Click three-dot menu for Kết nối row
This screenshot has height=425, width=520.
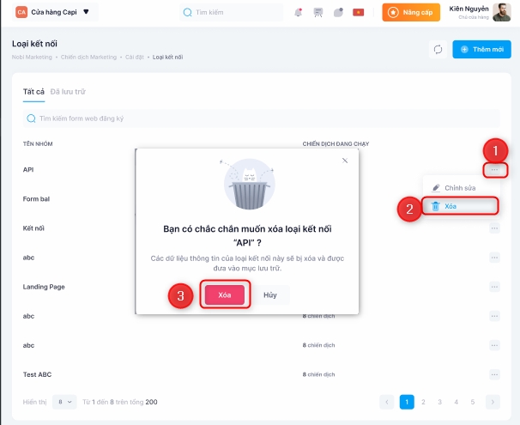coord(494,228)
